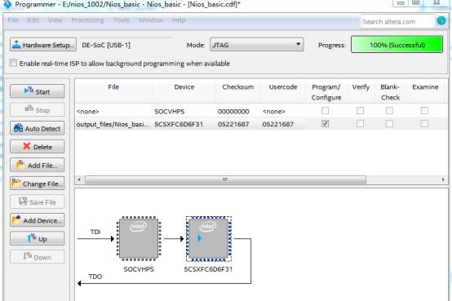Click 5CSXFC6D6F31 device cell in table
Viewport: 452px width, 301px height.
(184, 124)
